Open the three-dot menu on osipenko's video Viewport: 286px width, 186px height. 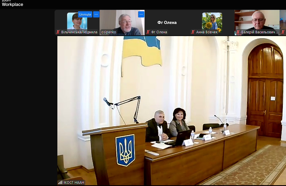click(141, 14)
